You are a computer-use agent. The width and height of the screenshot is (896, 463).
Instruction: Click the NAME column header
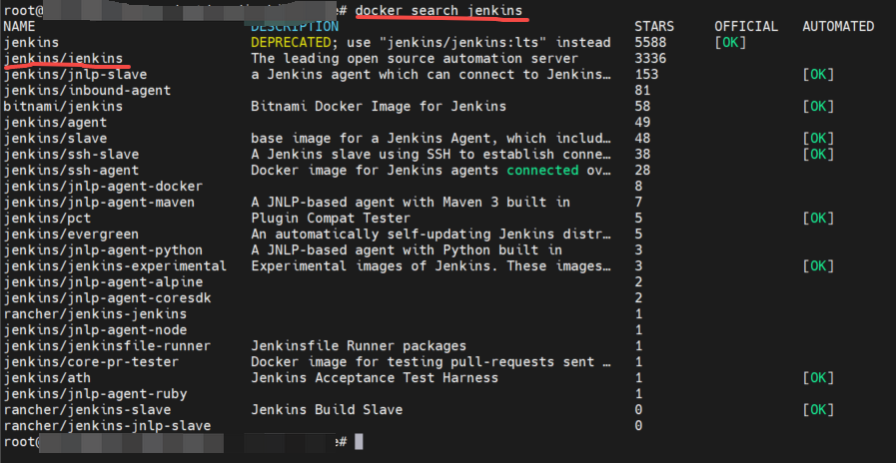click(x=19, y=26)
